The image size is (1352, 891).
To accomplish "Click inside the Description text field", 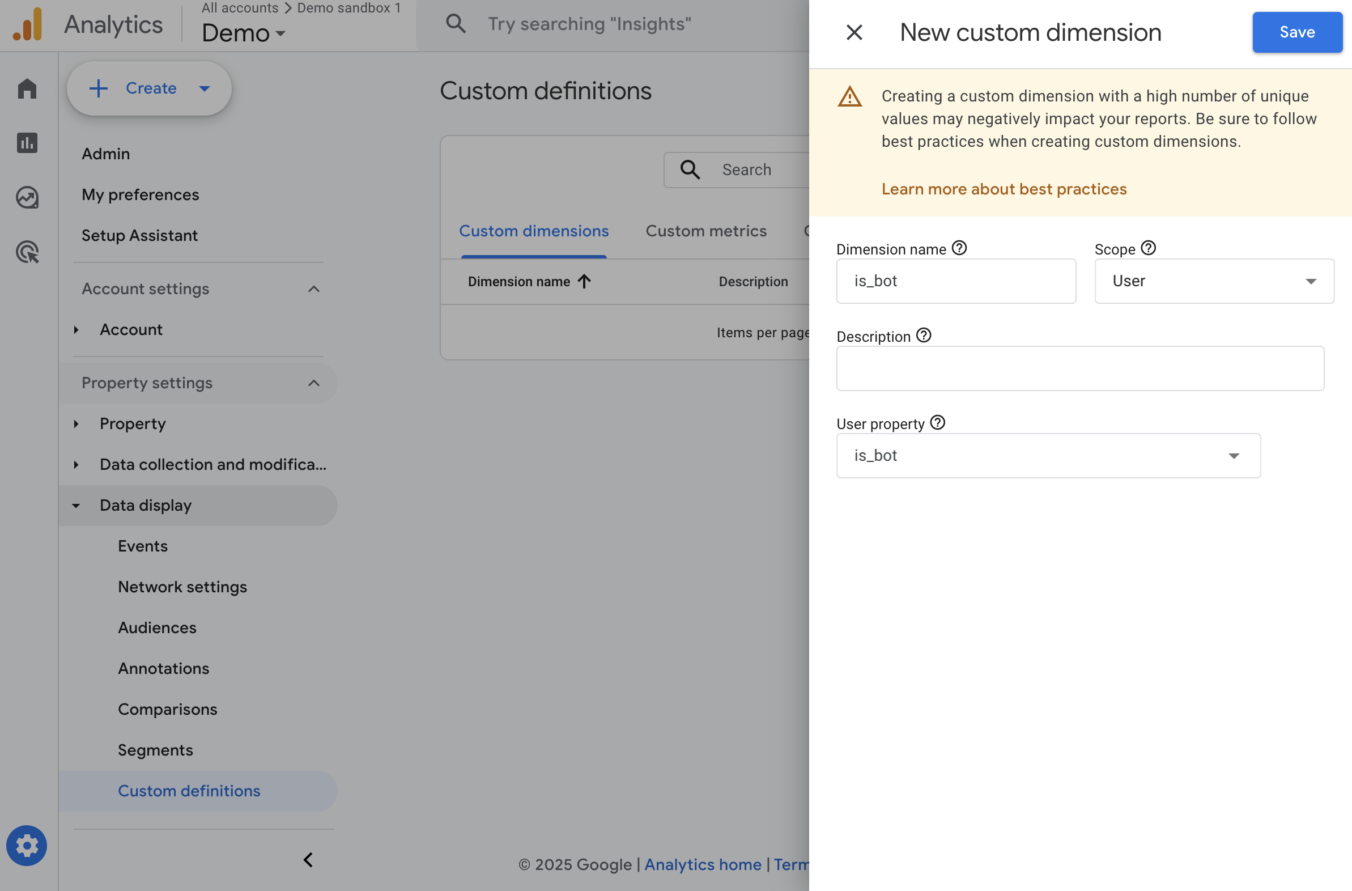I will [1080, 368].
